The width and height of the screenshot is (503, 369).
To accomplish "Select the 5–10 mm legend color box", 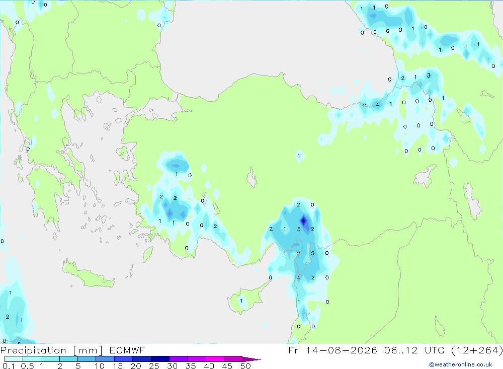I will click(x=87, y=359).
